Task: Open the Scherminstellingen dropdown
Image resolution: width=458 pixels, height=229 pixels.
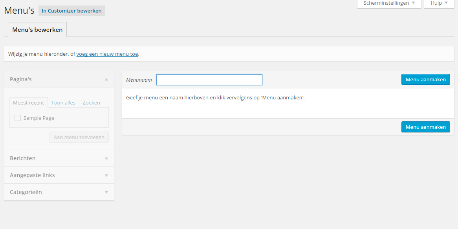Action: coord(389,3)
